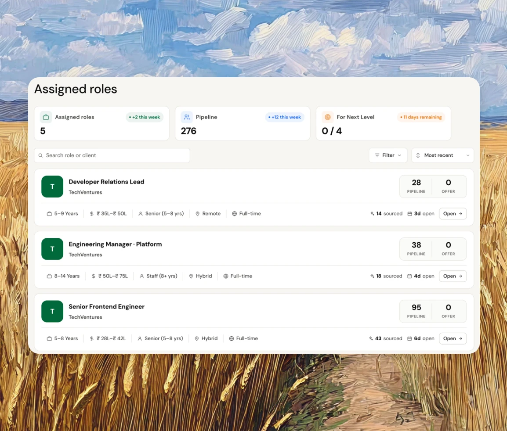
Task: Click calendar icon next to 3d open
Action: (x=409, y=214)
